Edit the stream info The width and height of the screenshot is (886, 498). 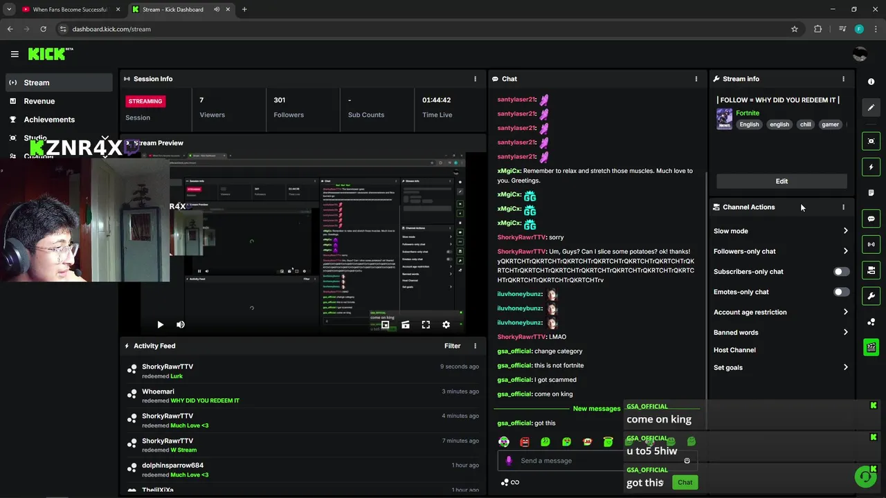[781, 181]
